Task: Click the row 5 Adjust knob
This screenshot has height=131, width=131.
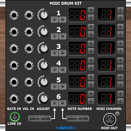Action: point(44,82)
